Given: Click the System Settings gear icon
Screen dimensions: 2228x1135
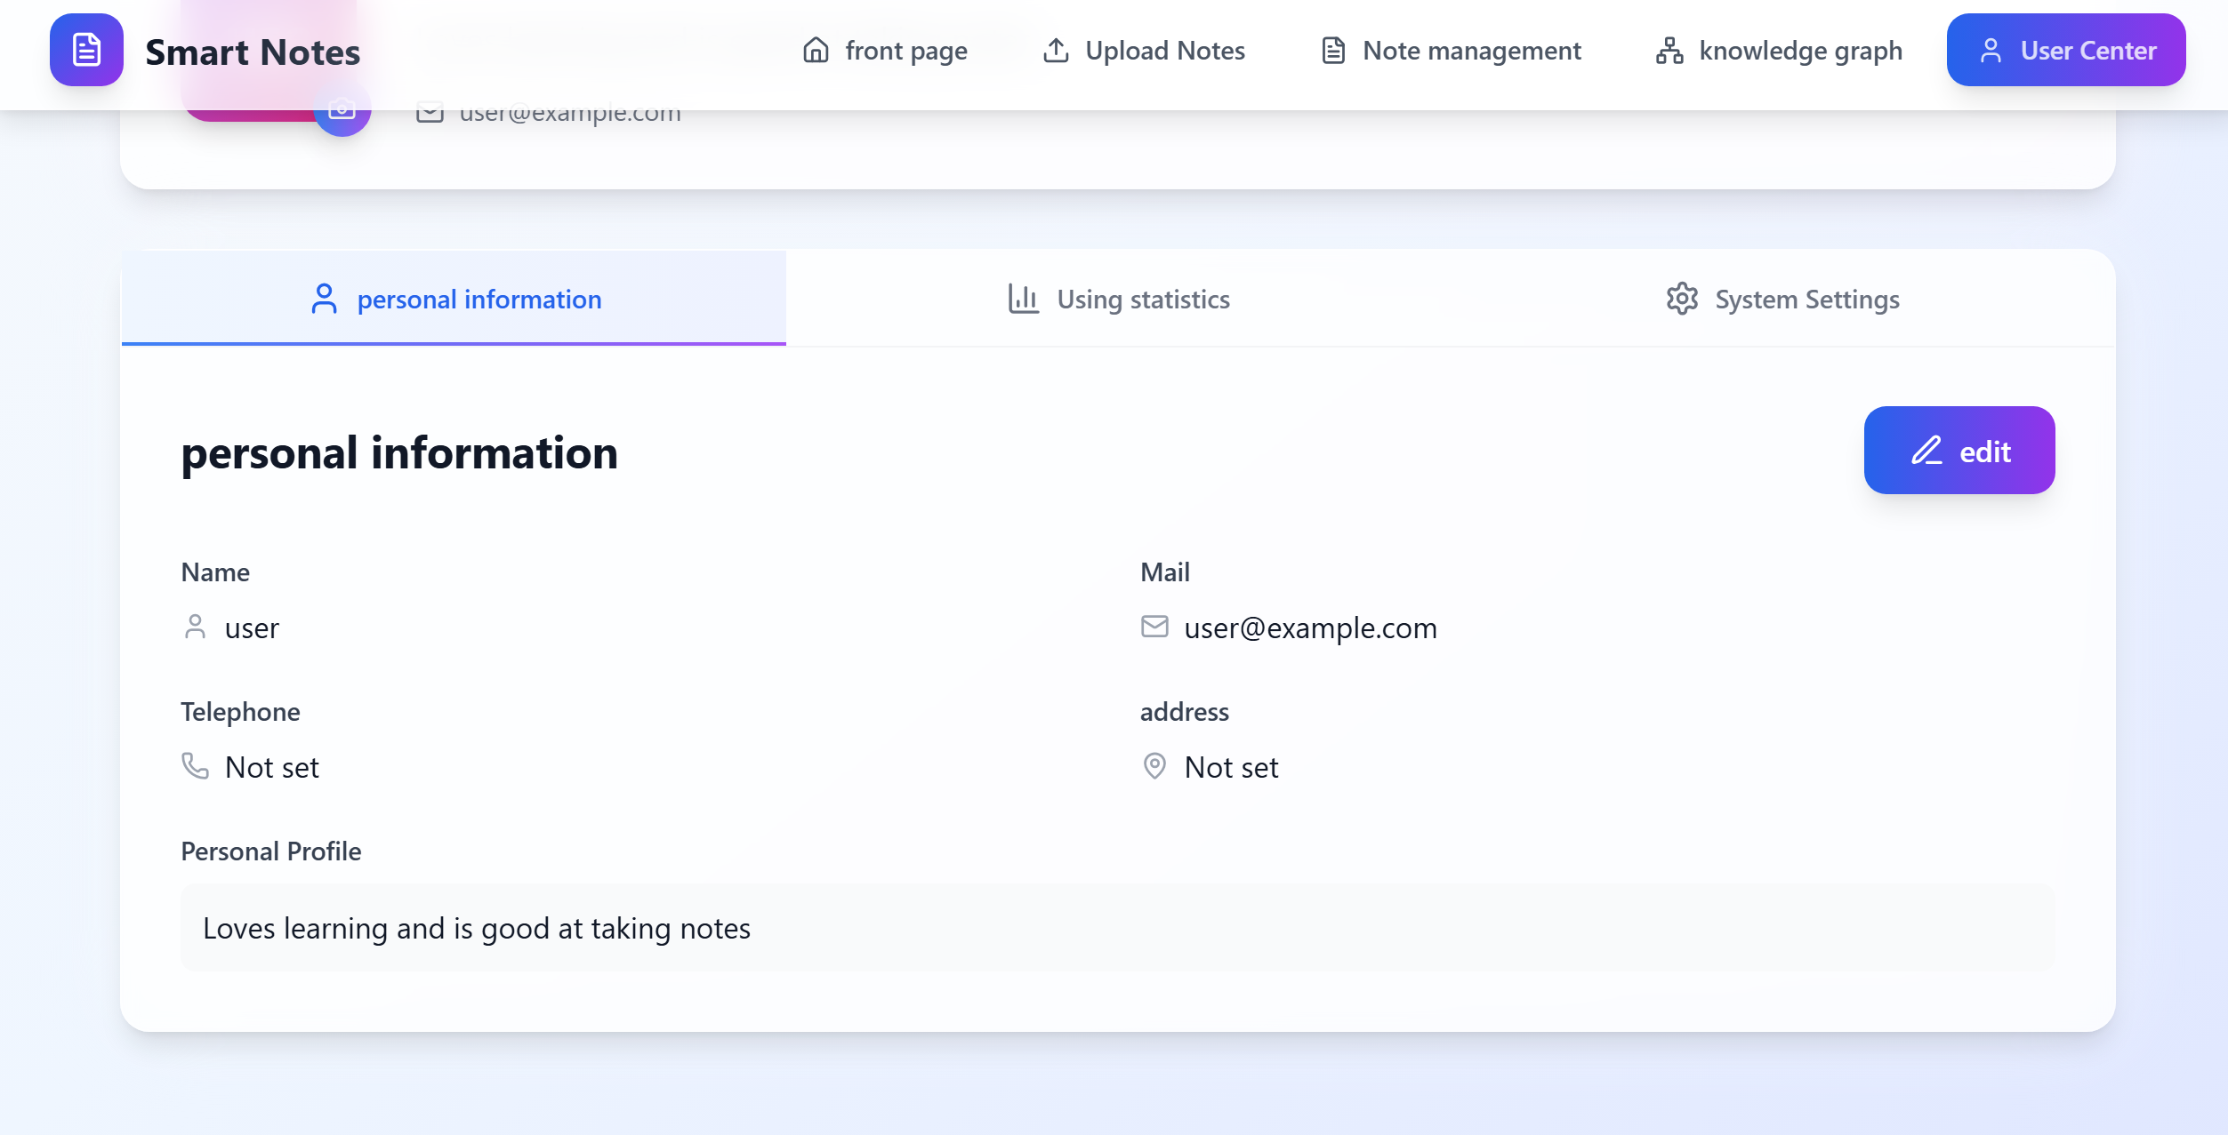Looking at the screenshot, I should point(1682,299).
